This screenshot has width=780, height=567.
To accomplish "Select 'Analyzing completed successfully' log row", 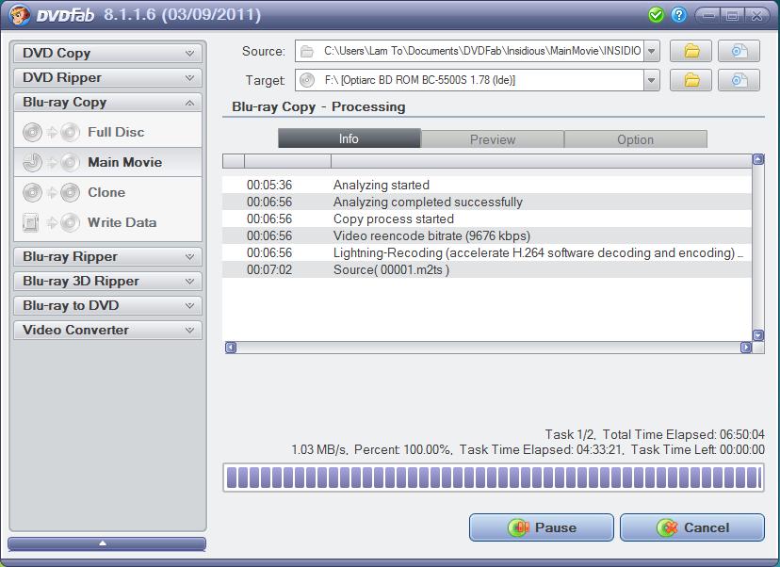I will 487,202.
